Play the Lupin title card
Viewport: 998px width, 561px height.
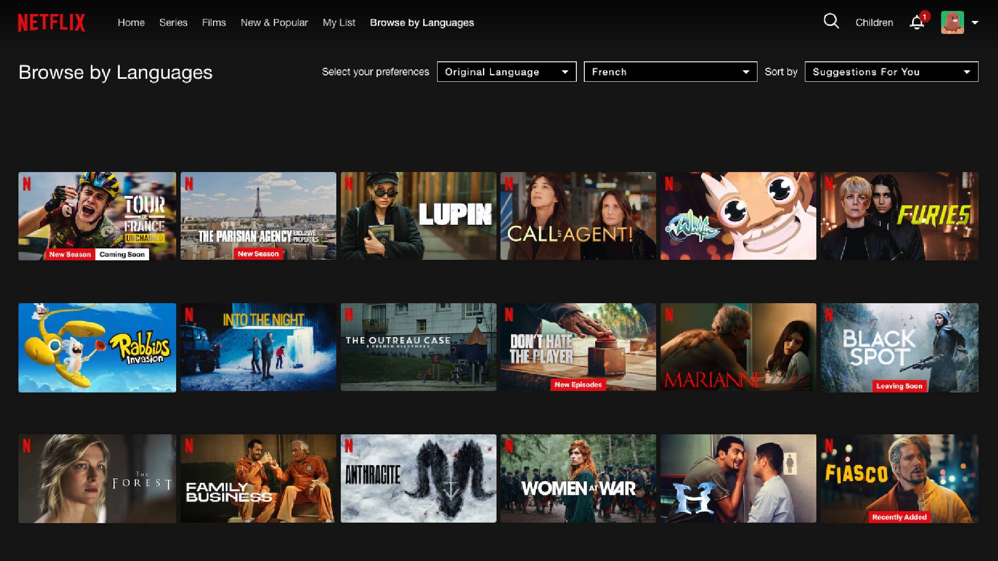pyautogui.click(x=418, y=215)
